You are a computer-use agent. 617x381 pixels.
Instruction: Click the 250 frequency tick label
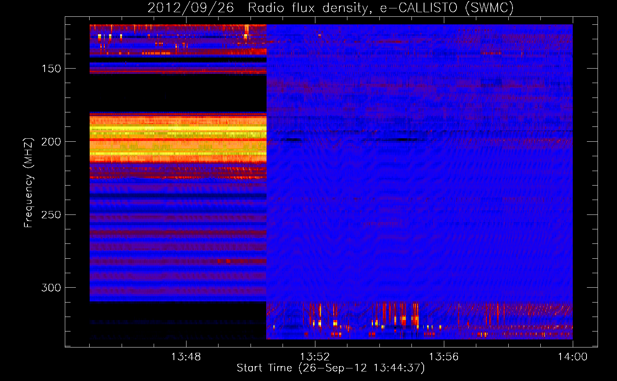click(x=51, y=215)
